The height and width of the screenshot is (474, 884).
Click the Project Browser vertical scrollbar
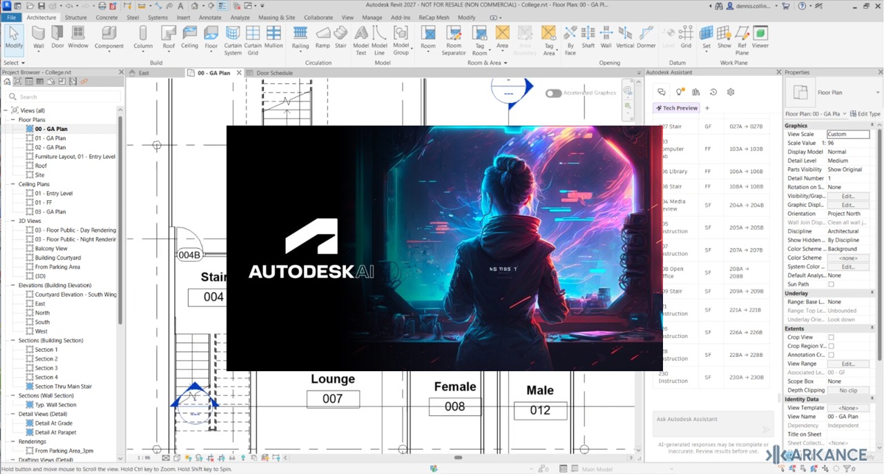(121, 221)
